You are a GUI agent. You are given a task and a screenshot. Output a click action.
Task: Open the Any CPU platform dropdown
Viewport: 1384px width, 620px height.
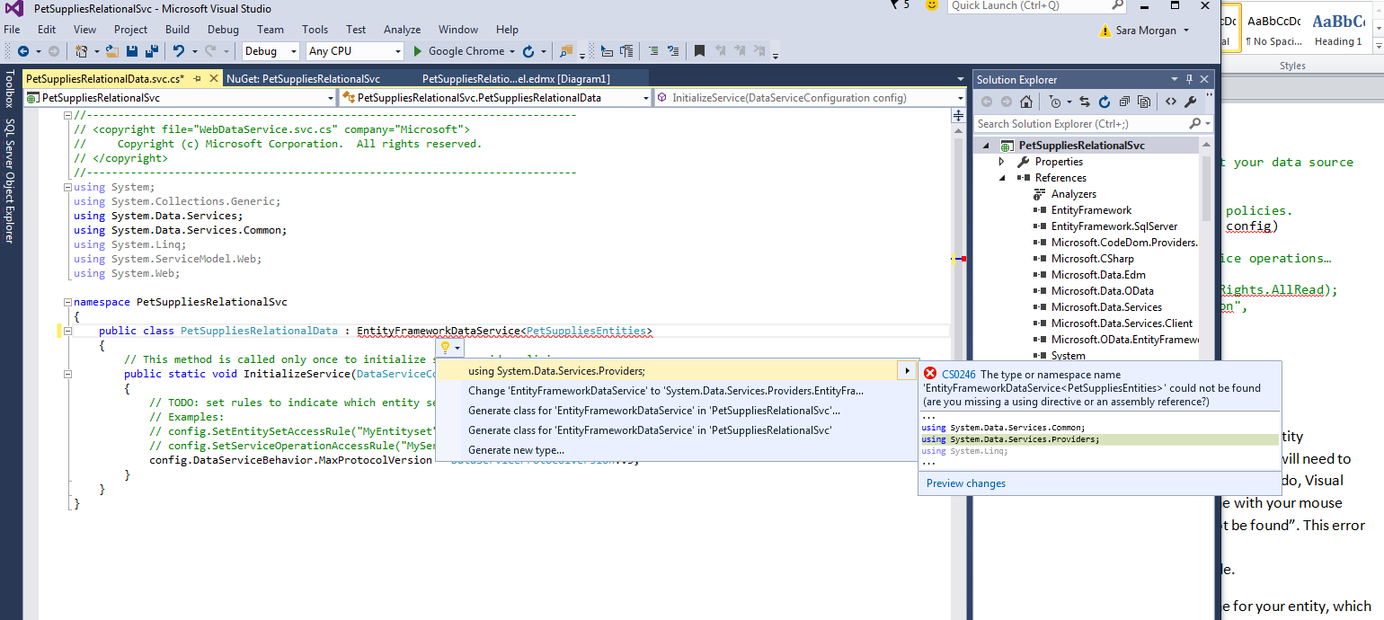354,51
